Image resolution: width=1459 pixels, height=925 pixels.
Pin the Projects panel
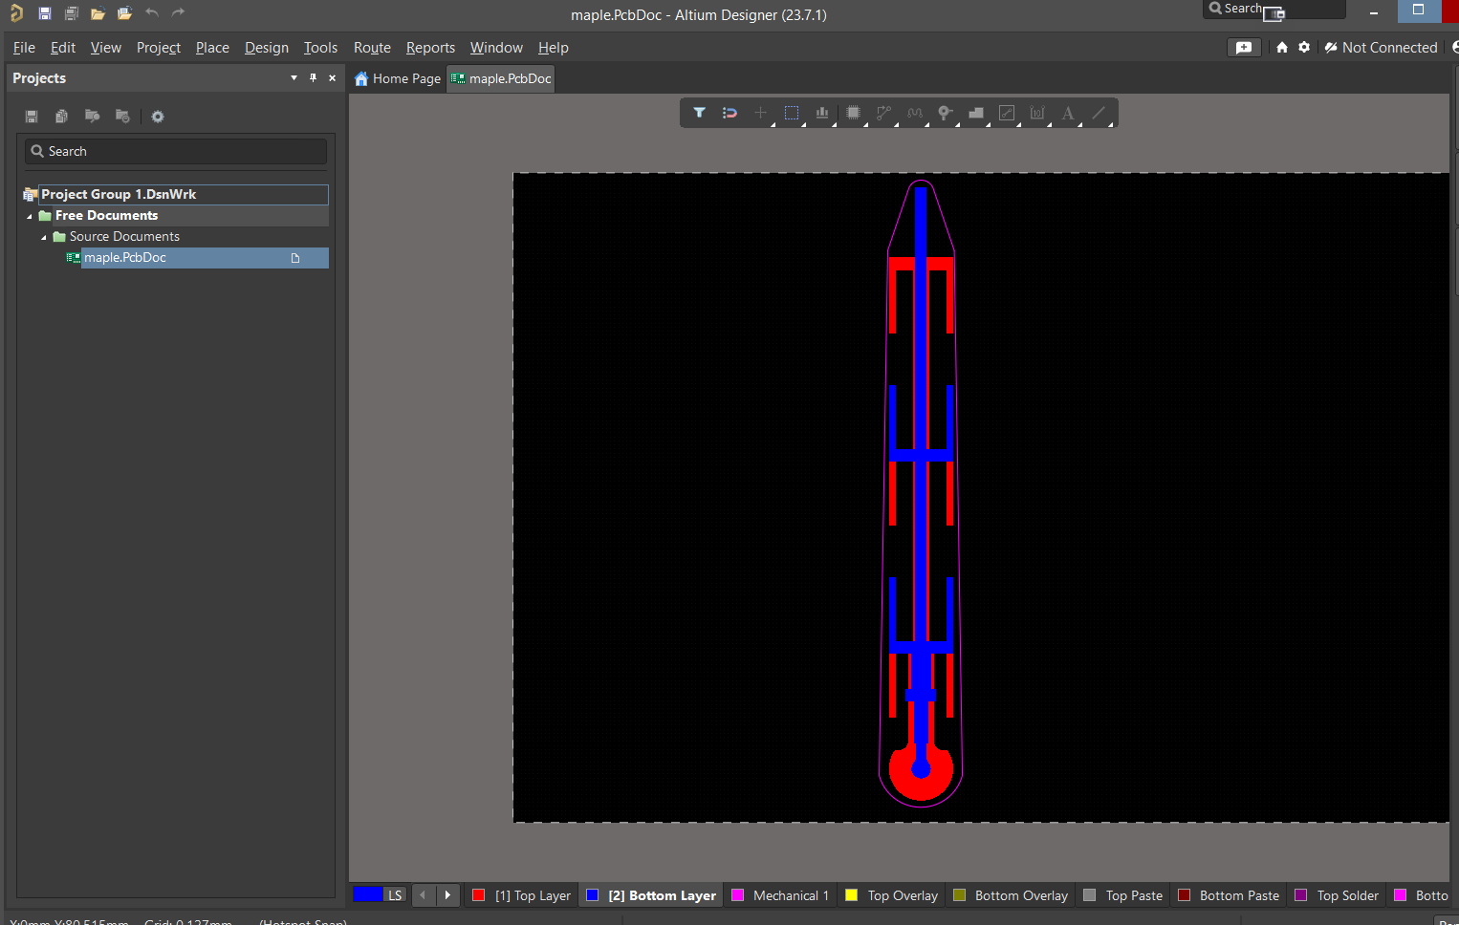[x=313, y=78]
